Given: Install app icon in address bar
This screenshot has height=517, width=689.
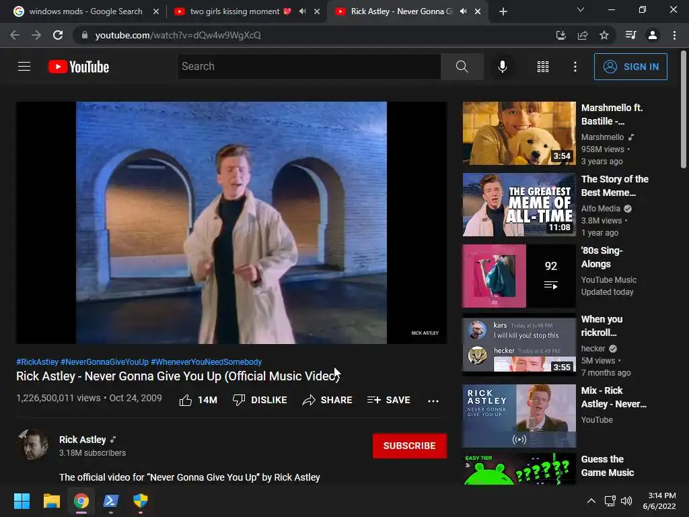Looking at the screenshot, I should point(560,35).
